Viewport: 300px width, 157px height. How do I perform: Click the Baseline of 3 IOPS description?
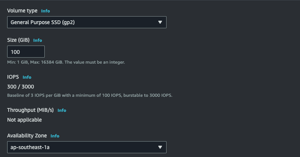tap(89, 95)
